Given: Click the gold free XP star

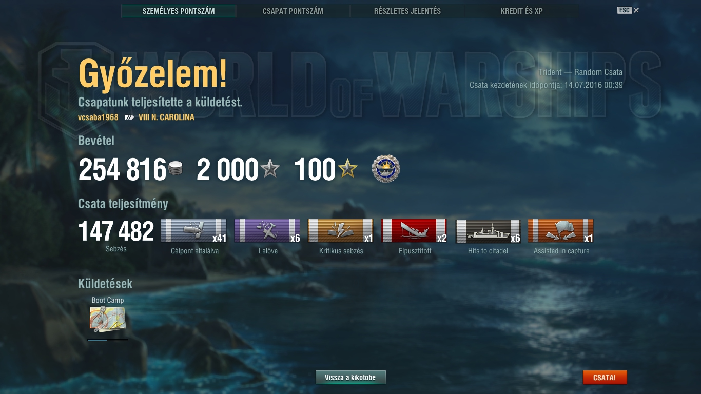Looking at the screenshot, I should point(347,168).
